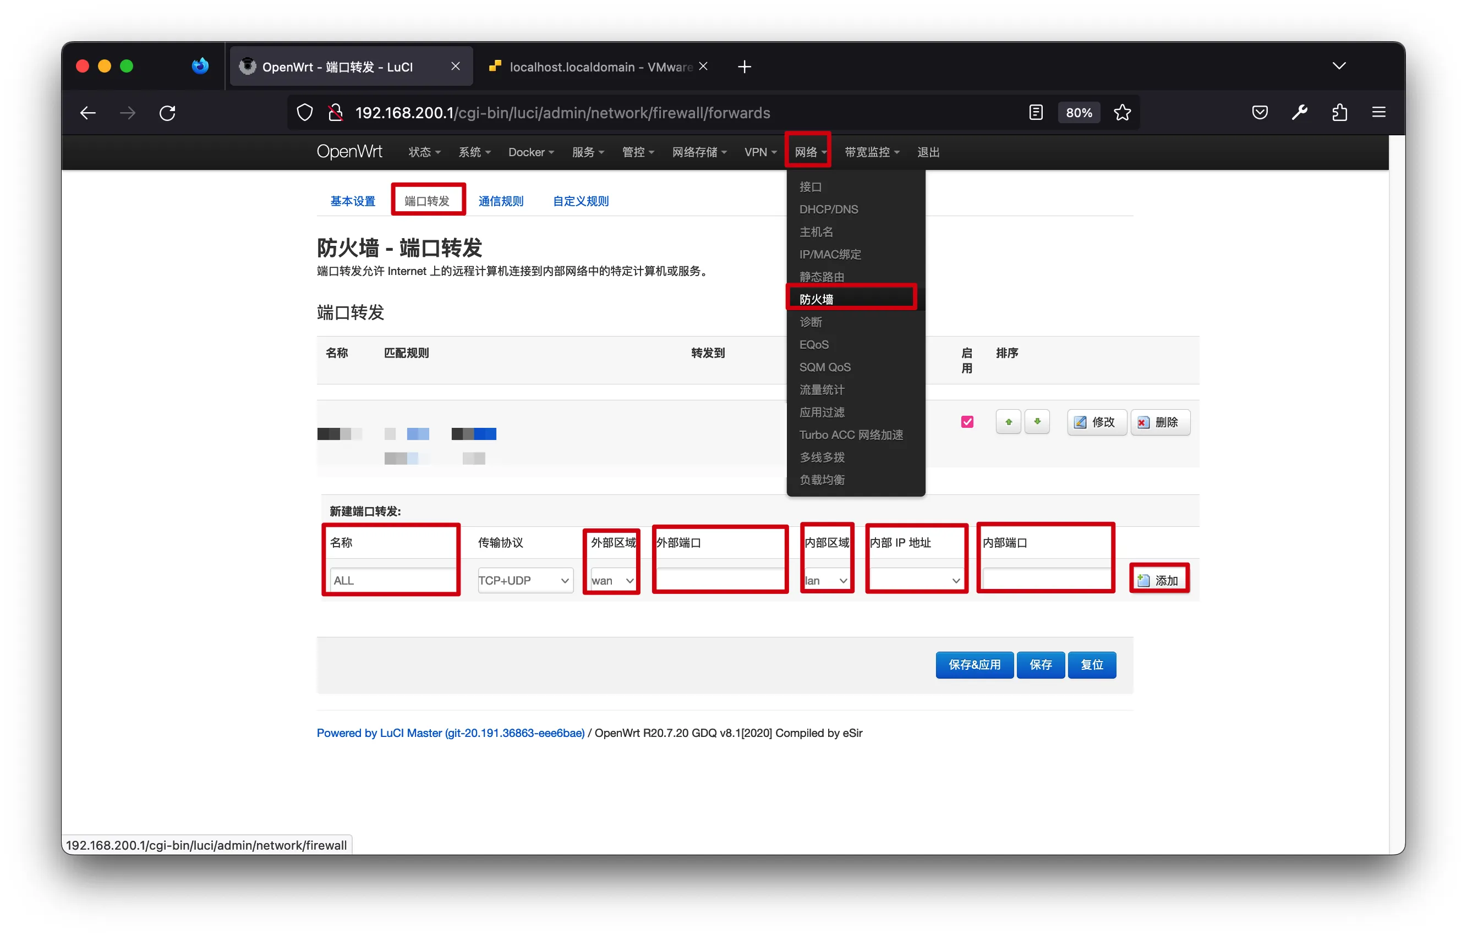This screenshot has height=936, width=1467.
Task: Open the 外部区域 wan dropdown
Action: pyautogui.click(x=614, y=580)
